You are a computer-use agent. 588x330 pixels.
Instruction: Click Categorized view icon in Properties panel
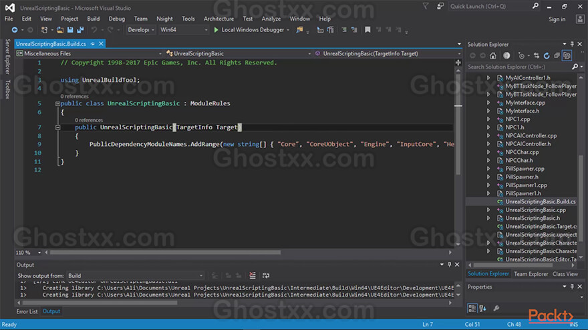click(x=472, y=308)
